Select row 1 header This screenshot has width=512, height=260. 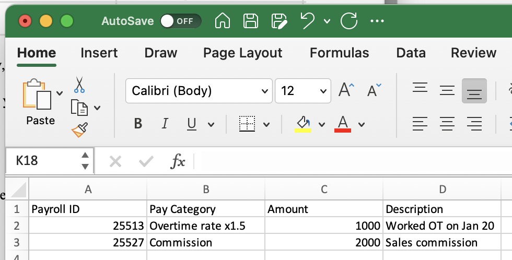tap(17, 209)
